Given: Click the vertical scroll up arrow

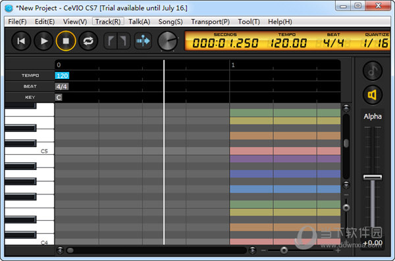Looking at the screenshot, I should tap(346, 108).
